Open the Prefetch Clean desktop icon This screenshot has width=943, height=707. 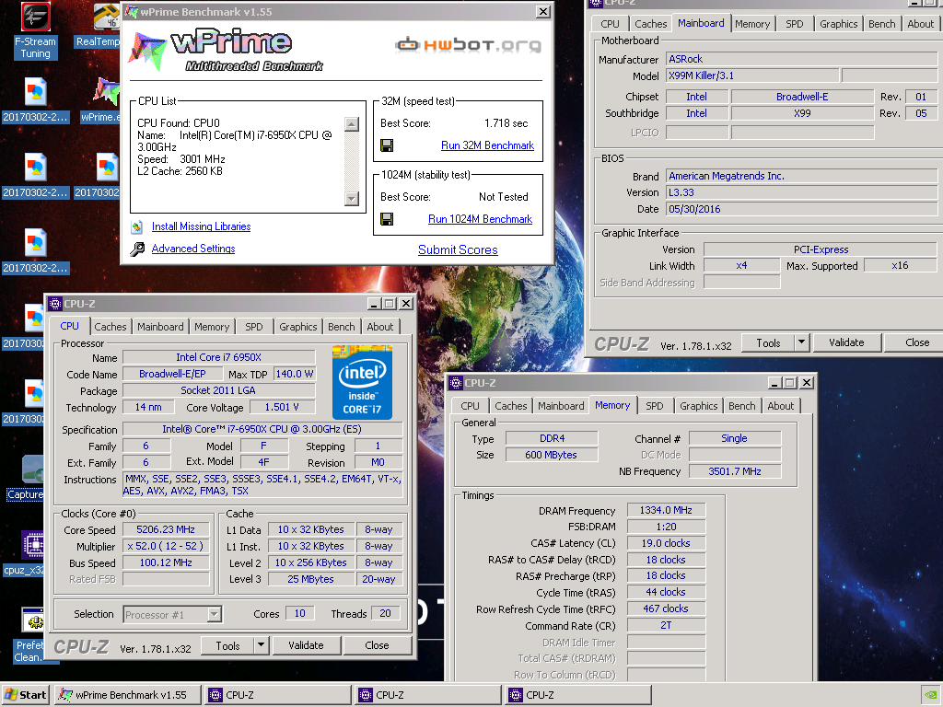click(x=29, y=635)
